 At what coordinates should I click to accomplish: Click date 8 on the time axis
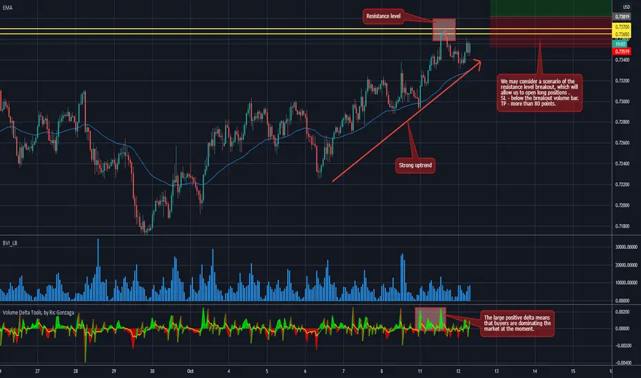tap(382, 371)
